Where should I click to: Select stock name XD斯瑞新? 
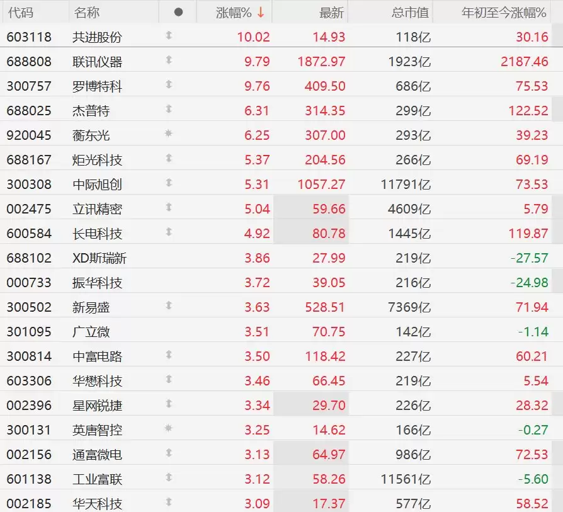tap(100, 258)
